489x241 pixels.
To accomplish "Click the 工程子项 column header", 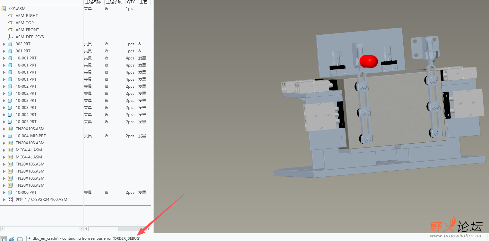I will pos(115,2).
